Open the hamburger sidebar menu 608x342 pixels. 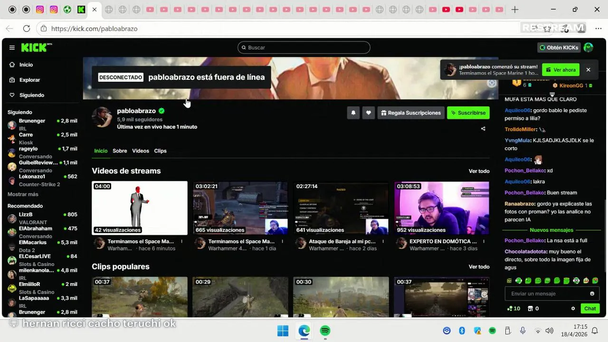click(x=12, y=47)
